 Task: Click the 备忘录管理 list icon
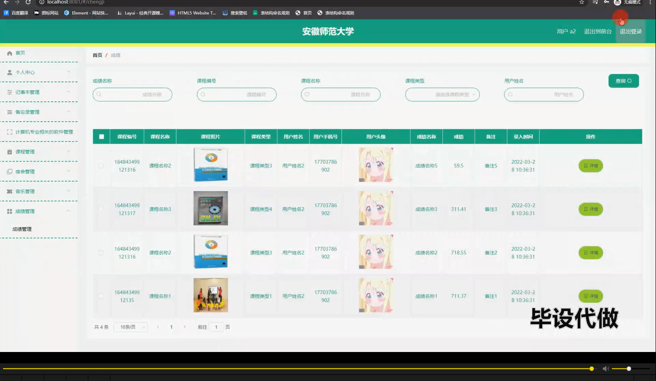[x=10, y=111]
